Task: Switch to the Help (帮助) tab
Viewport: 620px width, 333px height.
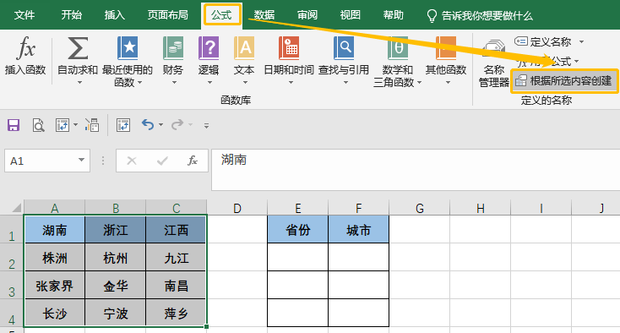Action: [x=394, y=15]
